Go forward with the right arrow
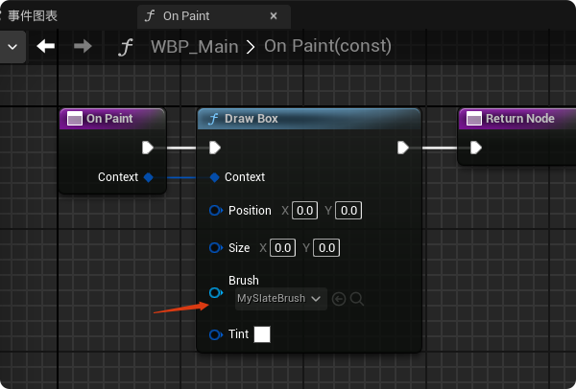576x389 pixels. click(83, 46)
